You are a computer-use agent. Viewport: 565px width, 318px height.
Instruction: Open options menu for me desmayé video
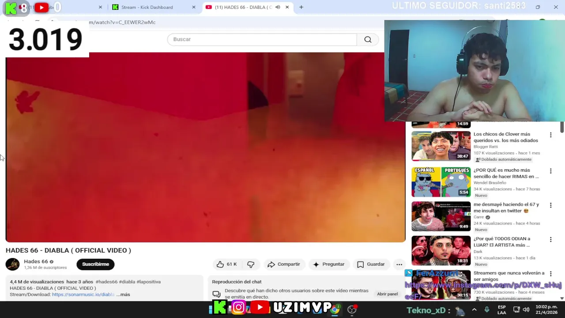pos(550,205)
